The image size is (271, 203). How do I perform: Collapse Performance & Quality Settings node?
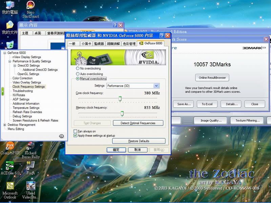click(10, 61)
